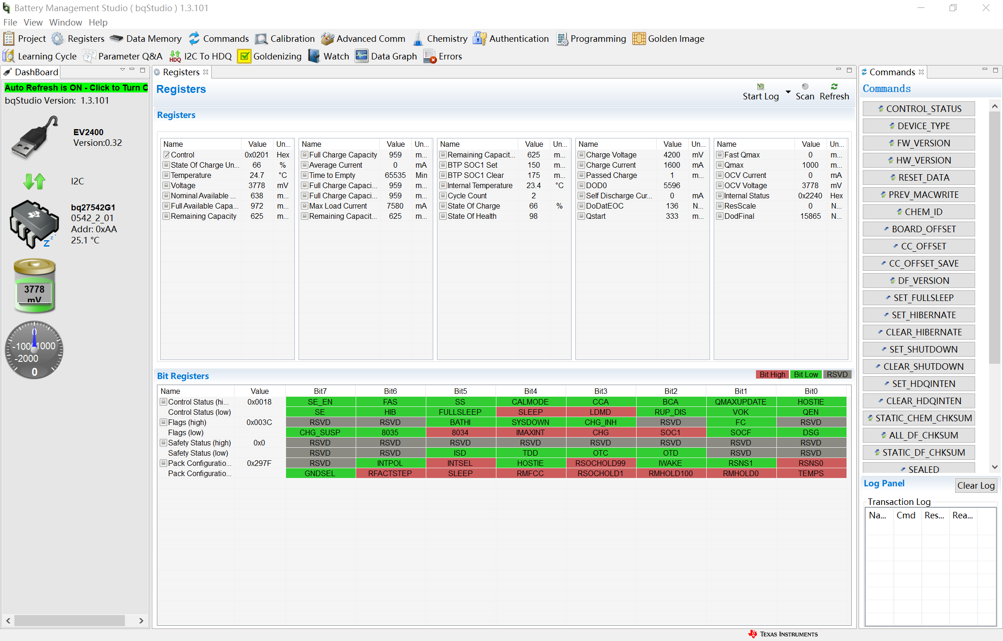Launch the Golden Image tool
This screenshot has height=641, width=1003.
[639, 39]
